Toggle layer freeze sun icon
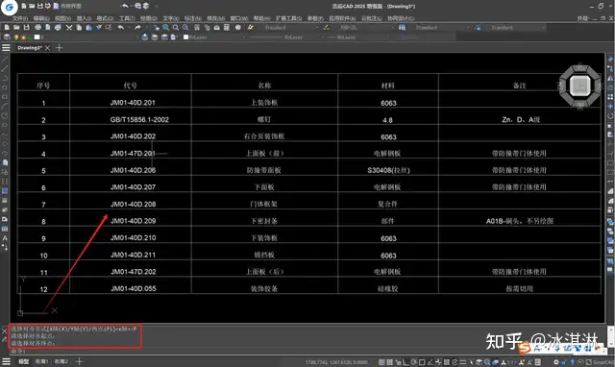 (x=23, y=37)
